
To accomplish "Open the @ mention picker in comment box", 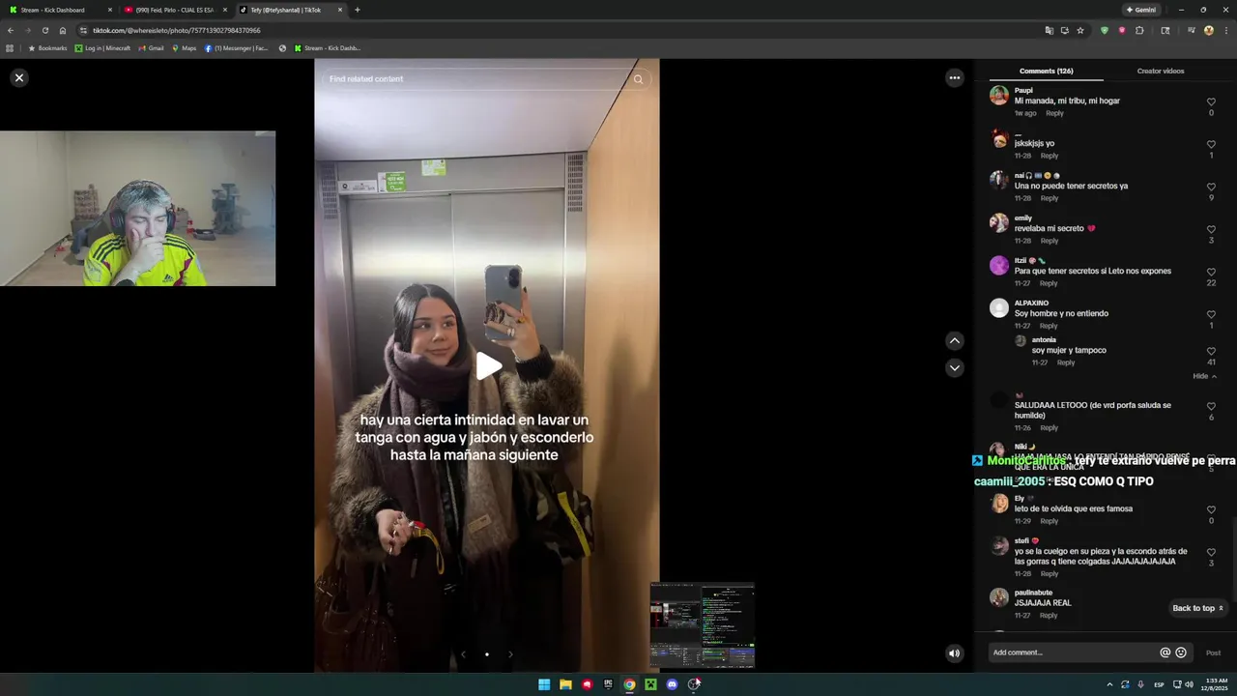I will [x=1165, y=652].
